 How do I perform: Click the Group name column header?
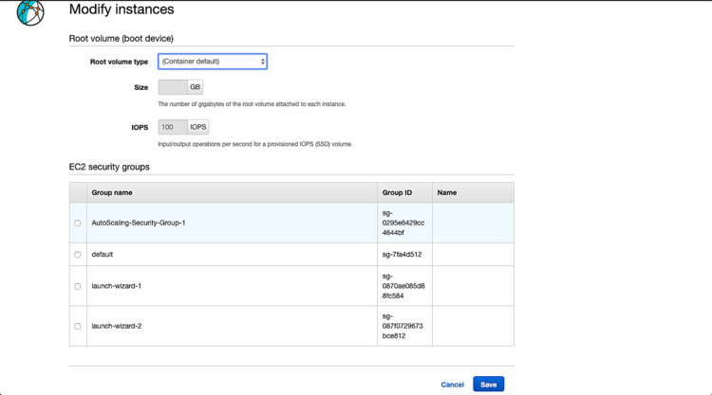pyautogui.click(x=112, y=192)
